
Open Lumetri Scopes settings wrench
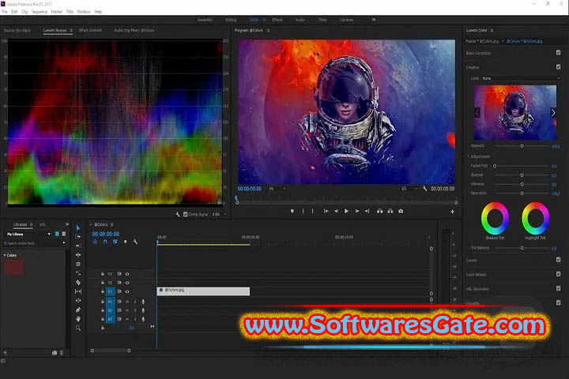click(x=178, y=214)
